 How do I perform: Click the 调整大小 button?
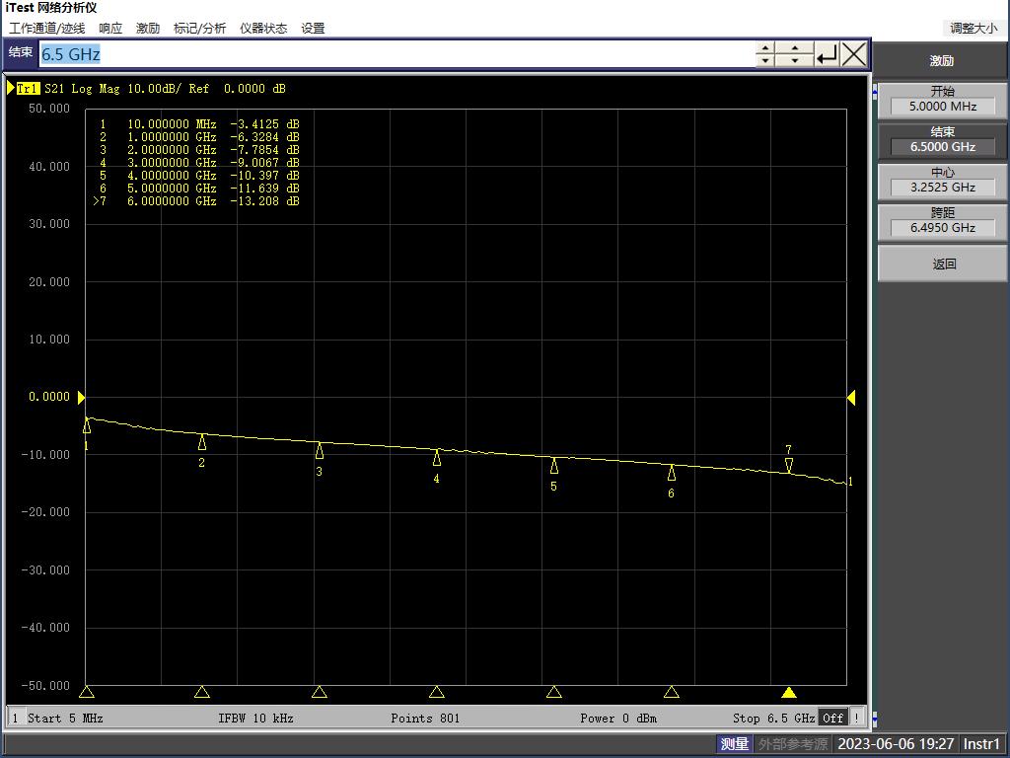pos(973,29)
